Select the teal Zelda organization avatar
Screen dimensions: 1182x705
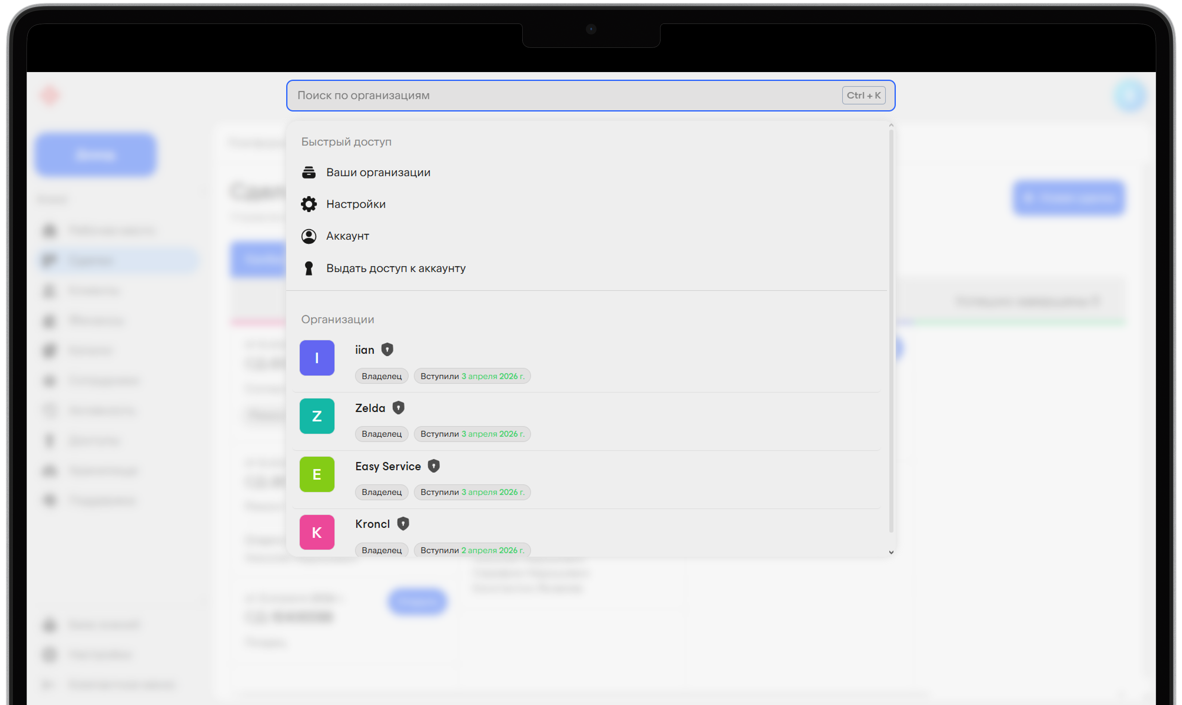pos(317,416)
